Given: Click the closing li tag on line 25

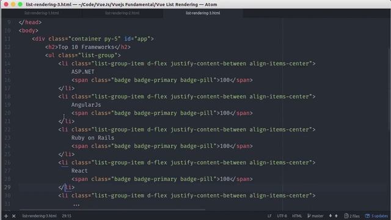Looking at the screenshot, I should [x=67, y=154].
